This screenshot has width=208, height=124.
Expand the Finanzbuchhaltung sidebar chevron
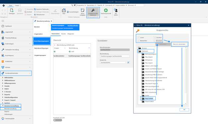(30, 38)
